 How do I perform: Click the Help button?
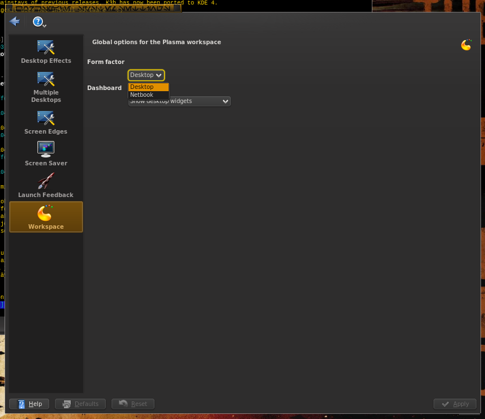point(29,404)
